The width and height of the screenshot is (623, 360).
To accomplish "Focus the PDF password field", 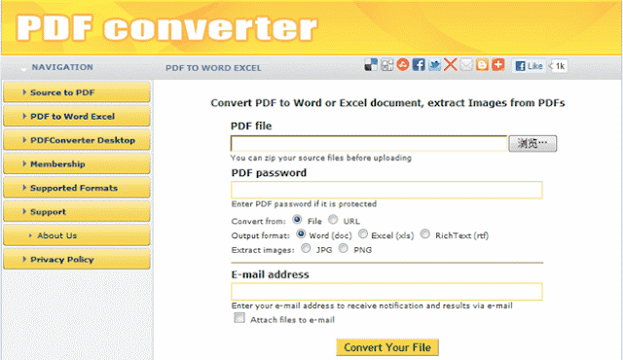I will pyautogui.click(x=386, y=190).
